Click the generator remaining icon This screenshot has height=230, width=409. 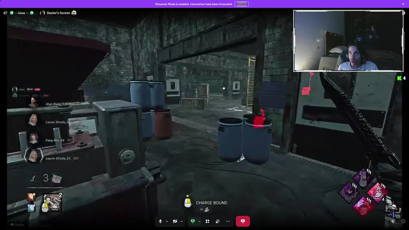coord(57,178)
